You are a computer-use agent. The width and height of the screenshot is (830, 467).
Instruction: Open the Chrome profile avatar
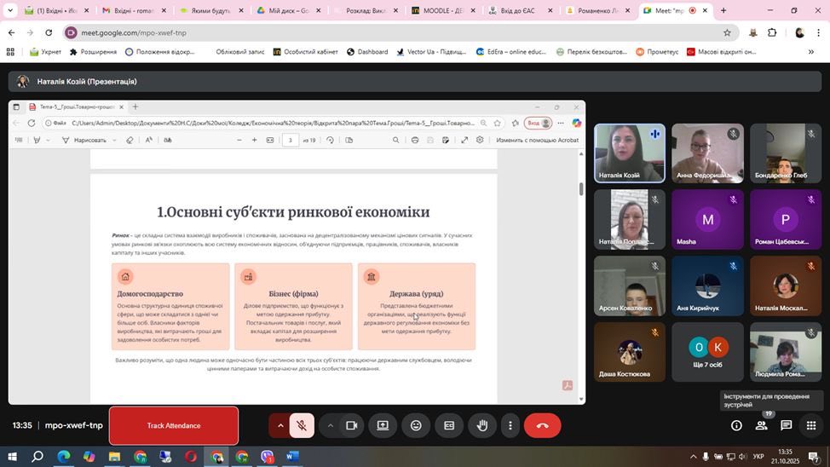pos(799,33)
